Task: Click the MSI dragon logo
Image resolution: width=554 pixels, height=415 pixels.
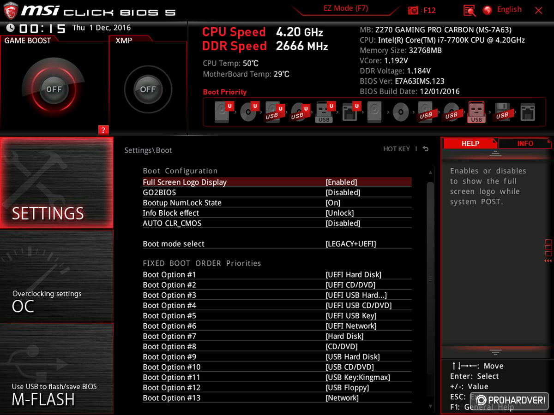Action: coord(12,10)
